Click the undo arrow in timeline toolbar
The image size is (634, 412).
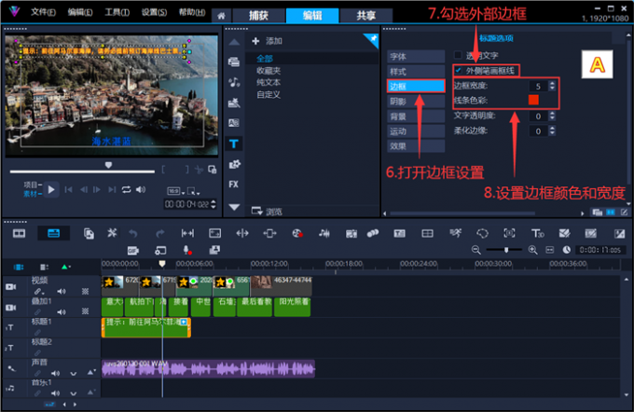pyautogui.click(x=133, y=232)
